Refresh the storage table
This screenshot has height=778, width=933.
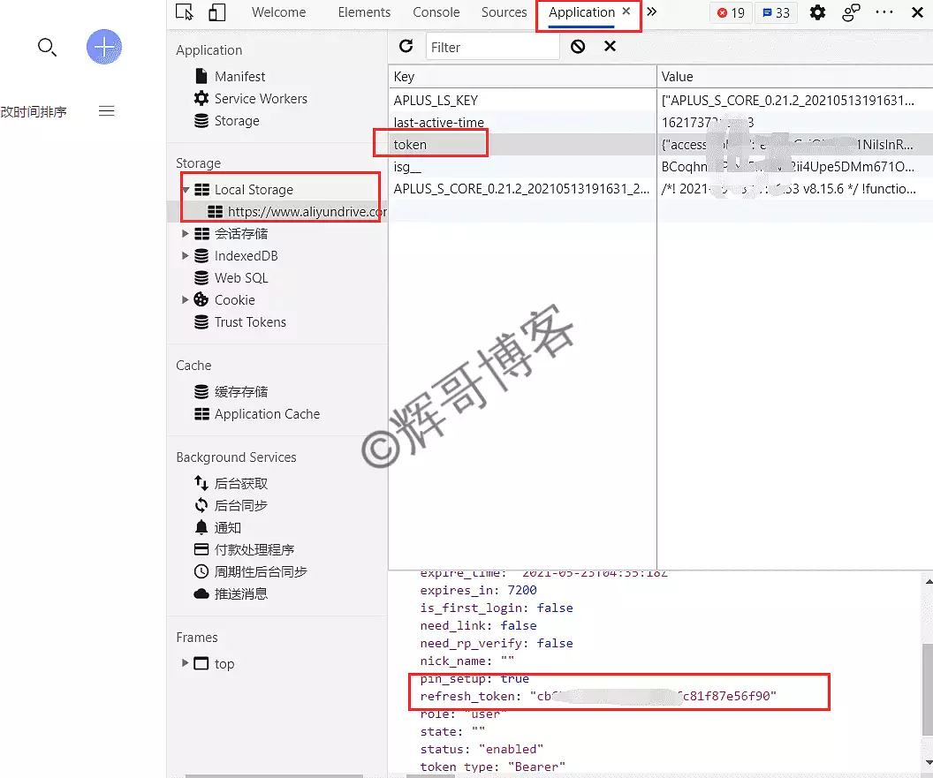[406, 47]
